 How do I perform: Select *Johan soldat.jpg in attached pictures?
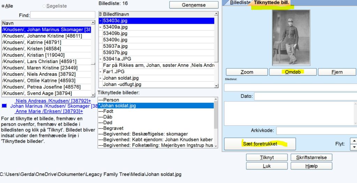(156, 106)
